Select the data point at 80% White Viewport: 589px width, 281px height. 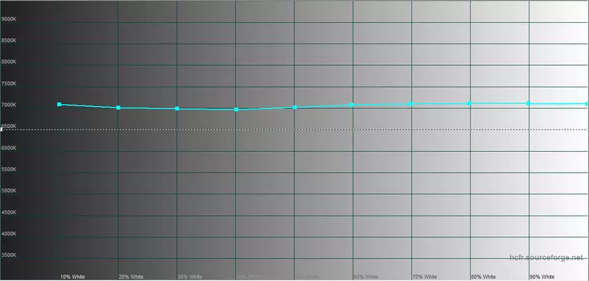[470, 103]
